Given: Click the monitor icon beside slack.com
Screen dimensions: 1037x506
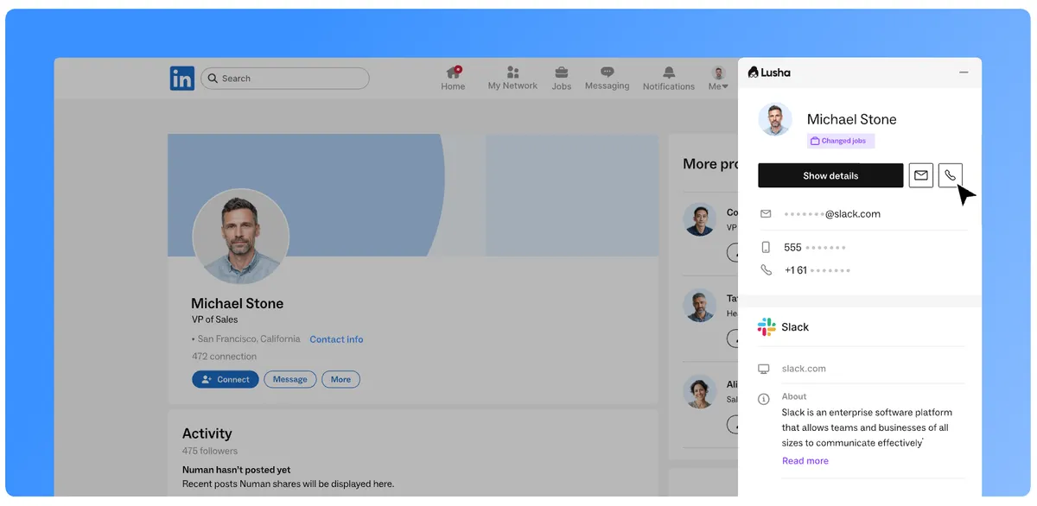Looking at the screenshot, I should coord(764,369).
